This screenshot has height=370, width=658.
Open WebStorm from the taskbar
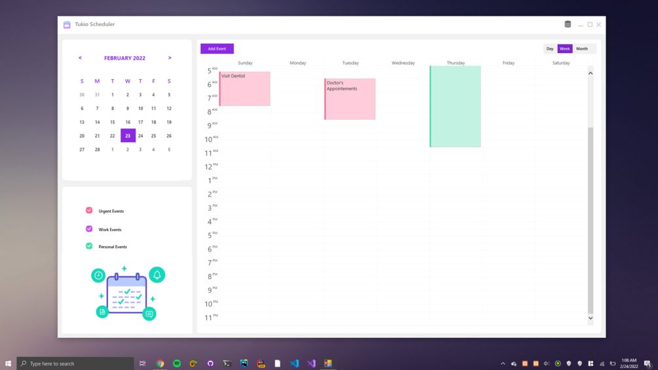click(244, 363)
